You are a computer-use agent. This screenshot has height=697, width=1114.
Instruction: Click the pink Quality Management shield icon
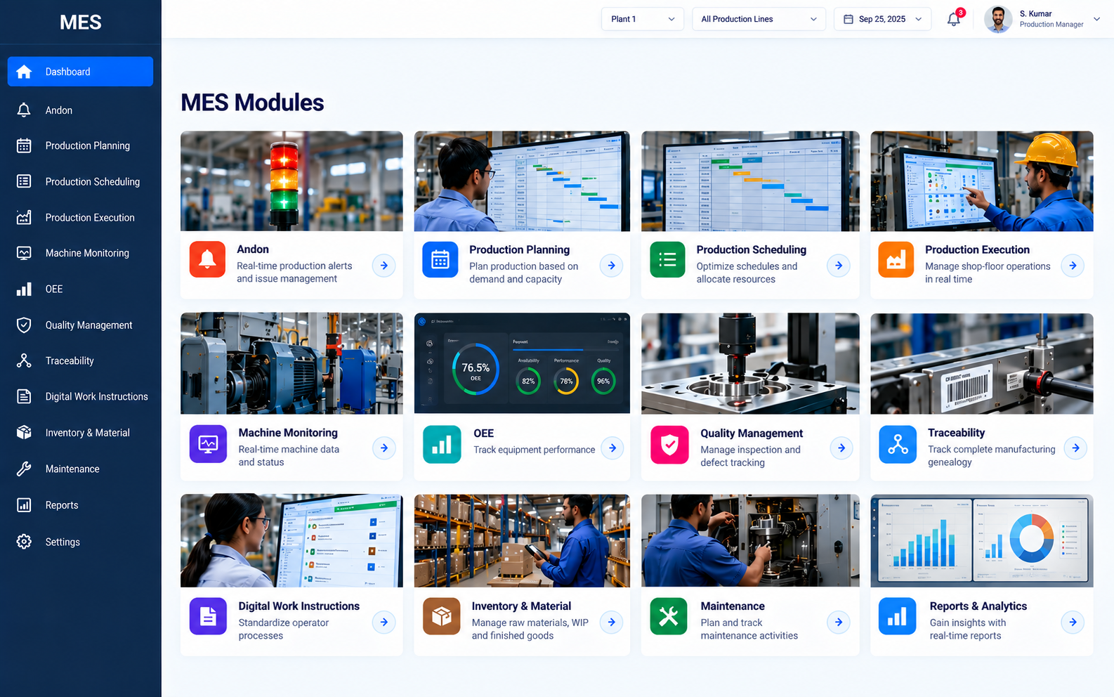click(669, 444)
